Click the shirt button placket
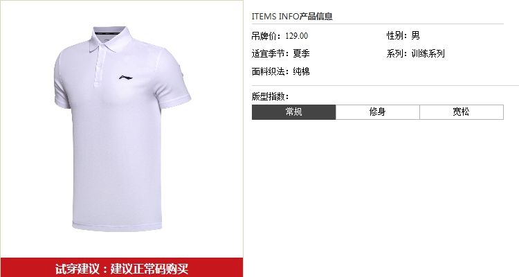 (x=98, y=68)
